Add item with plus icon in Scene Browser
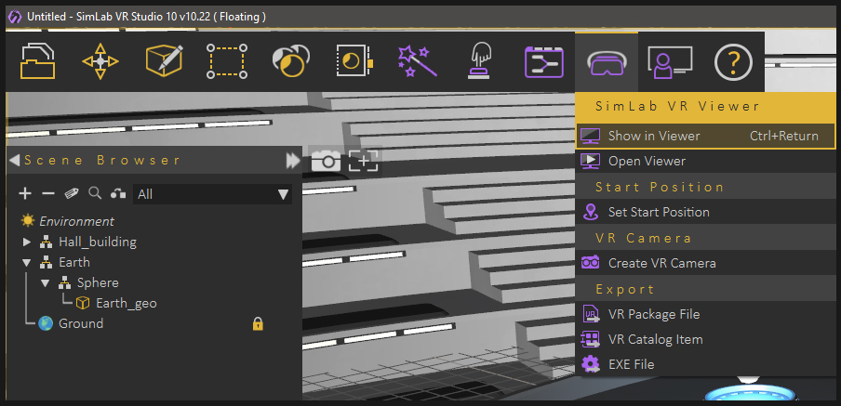The height and width of the screenshot is (406, 841). [25, 193]
